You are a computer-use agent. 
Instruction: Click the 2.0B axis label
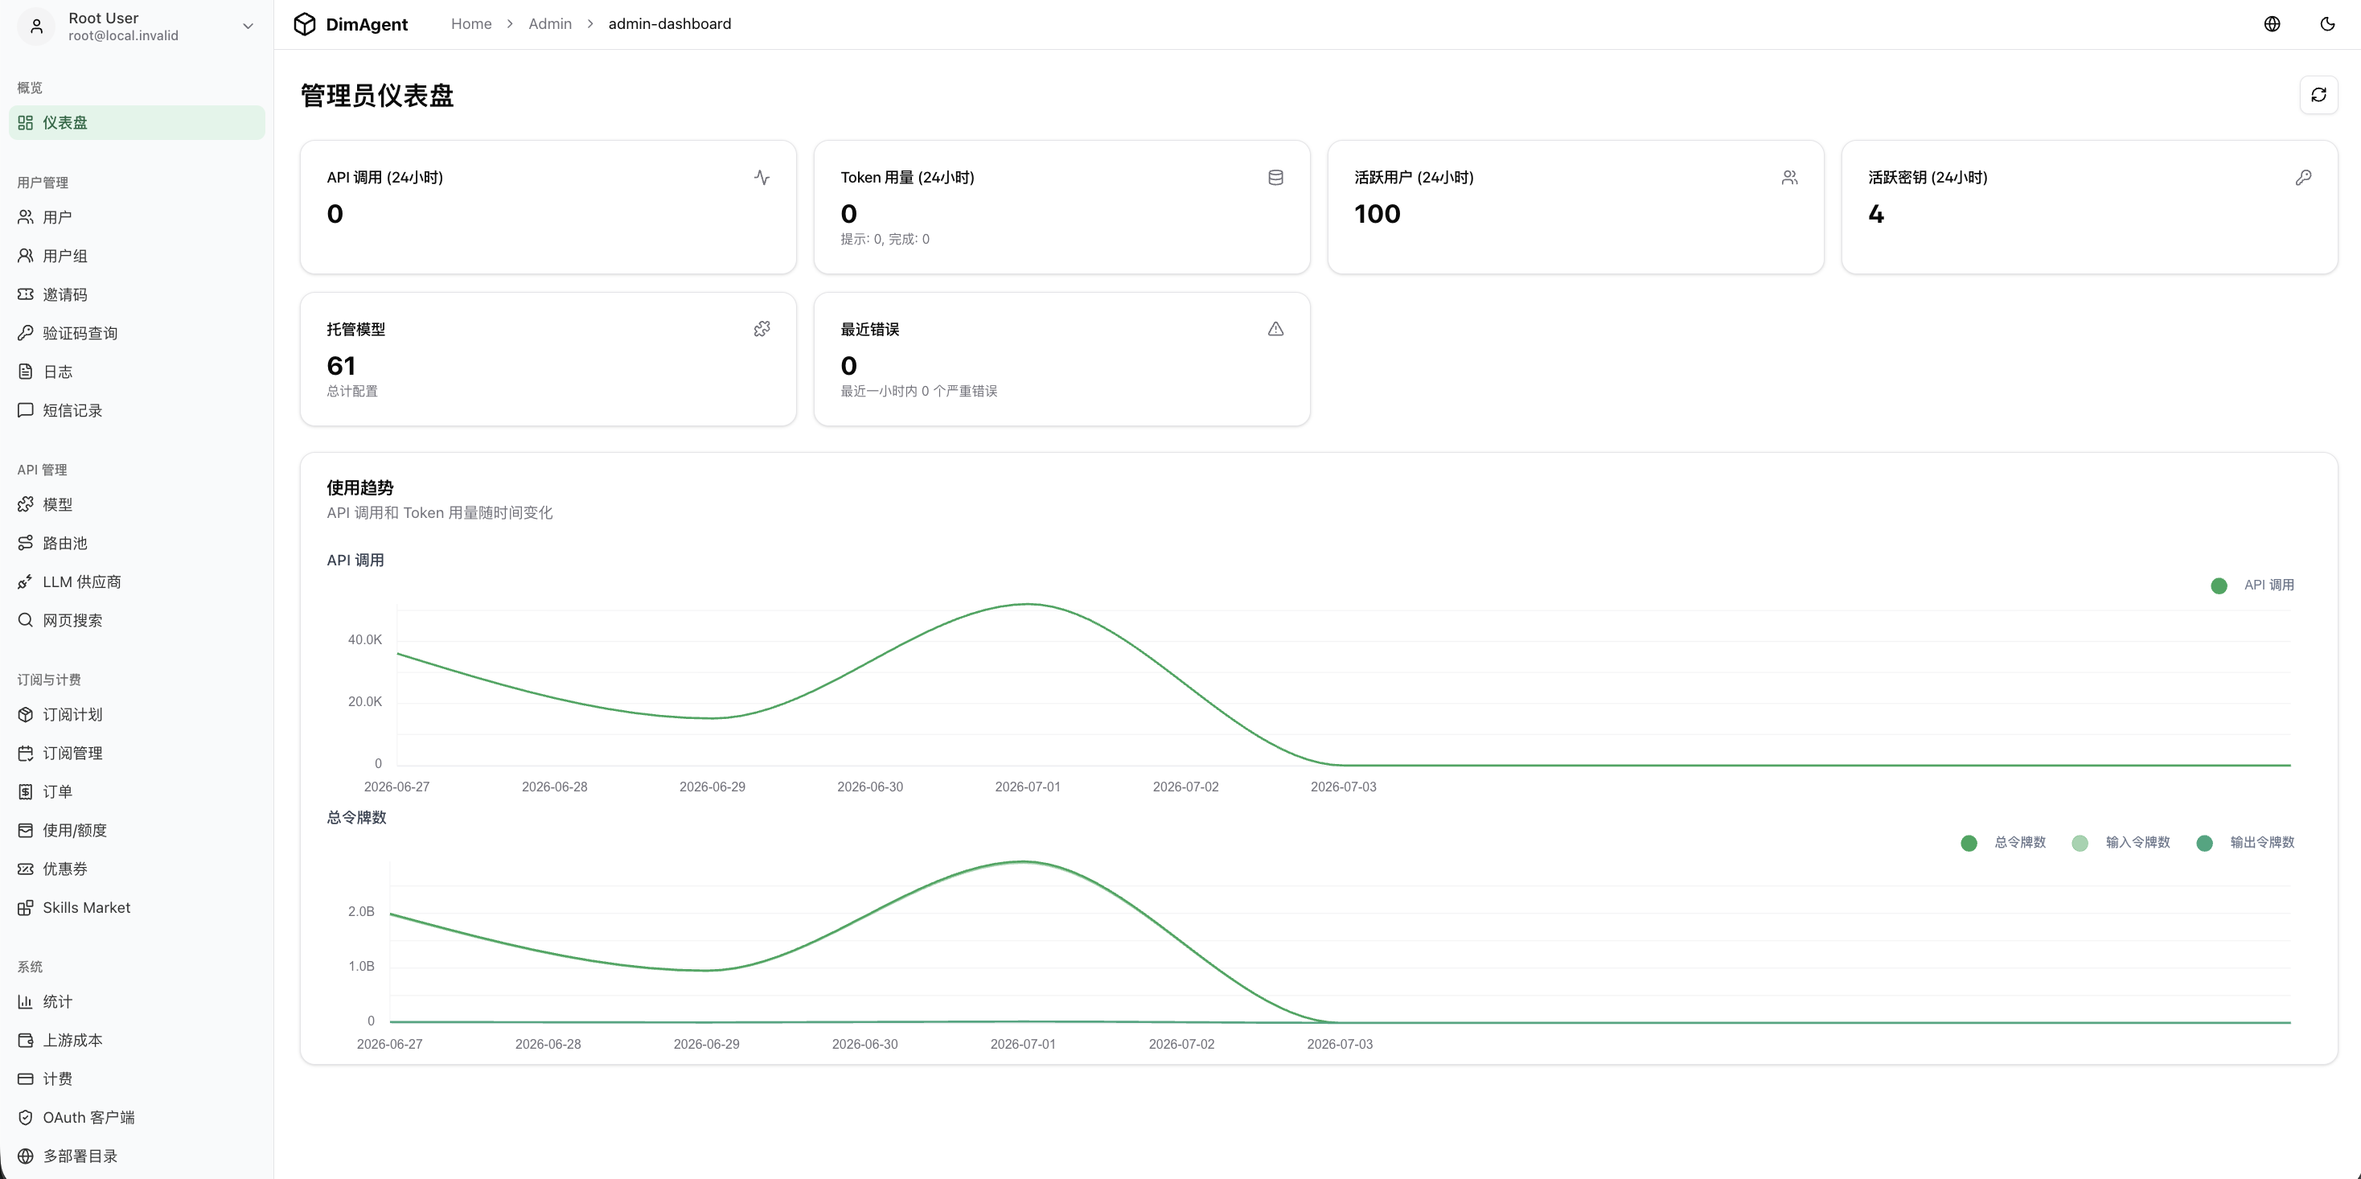click(x=361, y=911)
